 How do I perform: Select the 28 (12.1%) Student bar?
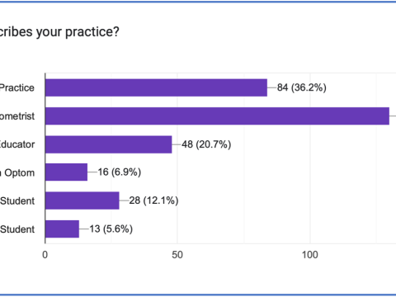click(x=82, y=200)
